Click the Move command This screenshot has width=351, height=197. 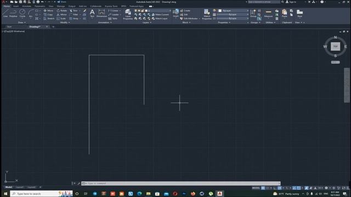(x=48, y=10)
